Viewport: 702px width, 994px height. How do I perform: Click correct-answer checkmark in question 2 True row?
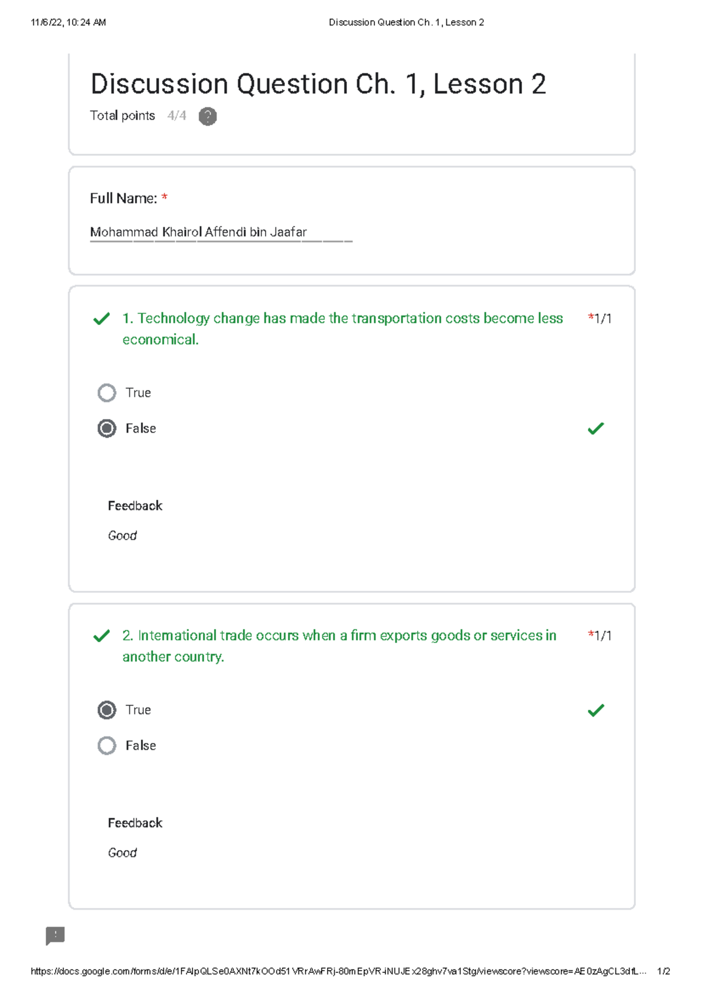(596, 711)
